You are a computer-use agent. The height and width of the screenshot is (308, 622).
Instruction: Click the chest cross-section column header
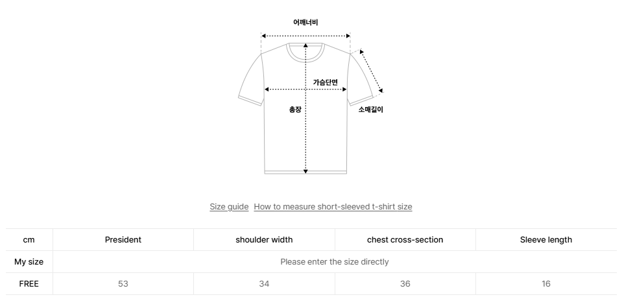(x=405, y=240)
